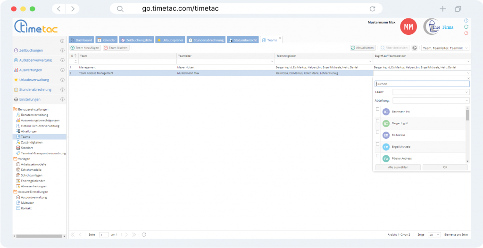This screenshot has width=483, height=248.
Task: Click the red power logout icon
Action: click(x=466, y=33)
